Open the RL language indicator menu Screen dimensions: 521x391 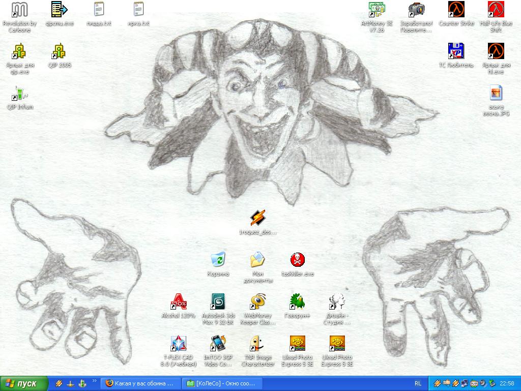coord(418,383)
